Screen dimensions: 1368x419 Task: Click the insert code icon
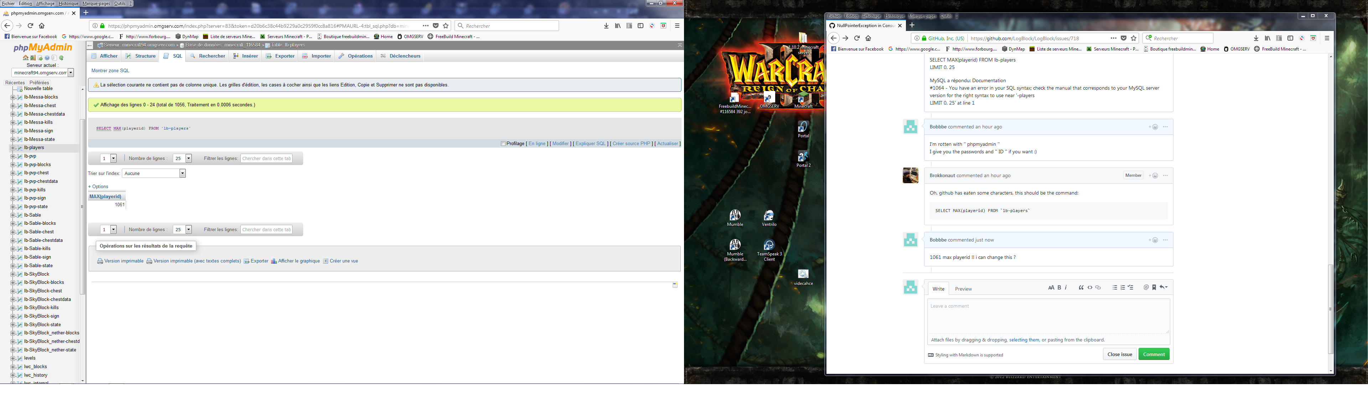pyautogui.click(x=1090, y=287)
